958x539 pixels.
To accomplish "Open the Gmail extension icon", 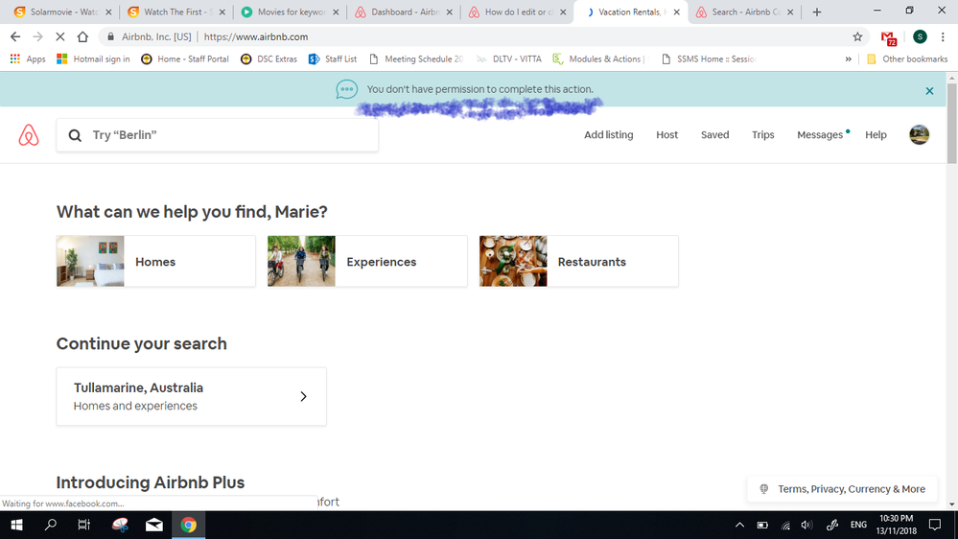I will pos(890,38).
